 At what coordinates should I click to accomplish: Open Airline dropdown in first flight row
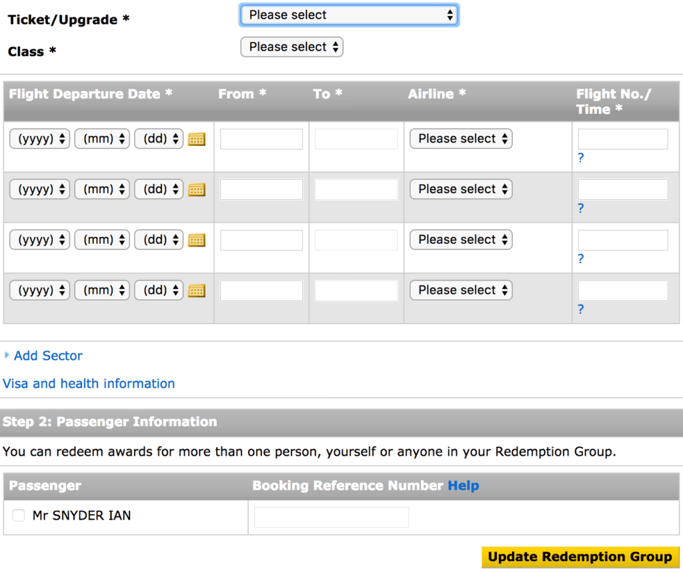click(x=461, y=139)
